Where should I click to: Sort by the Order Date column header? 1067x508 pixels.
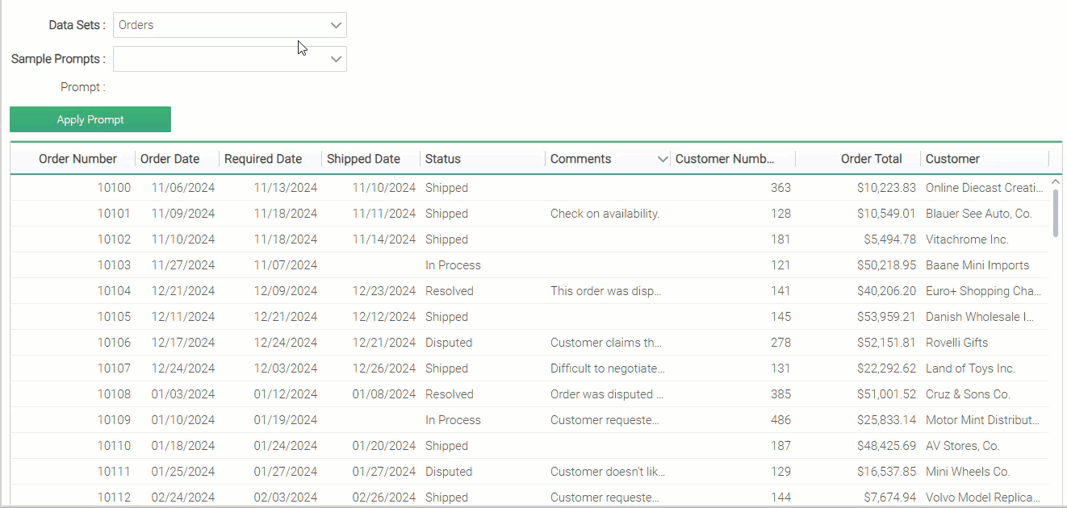pyautogui.click(x=169, y=159)
